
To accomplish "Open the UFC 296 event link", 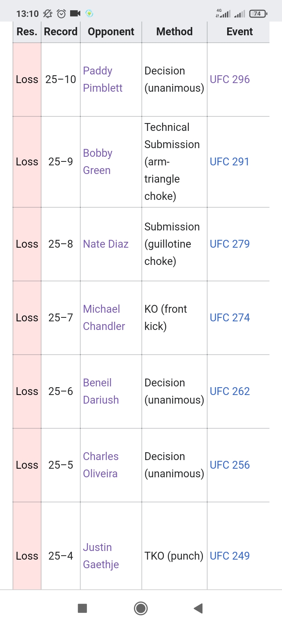I will tap(230, 79).
